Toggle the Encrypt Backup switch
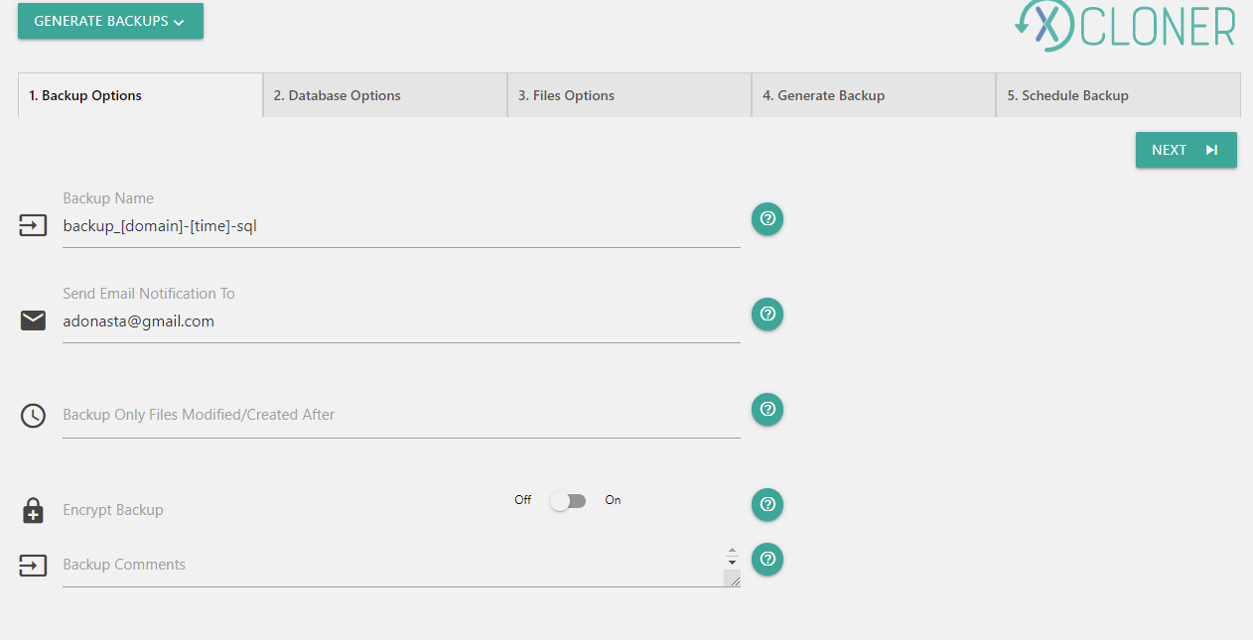 (x=569, y=501)
